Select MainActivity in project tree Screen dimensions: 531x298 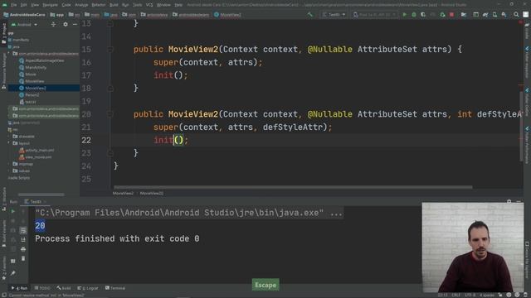(x=36, y=67)
